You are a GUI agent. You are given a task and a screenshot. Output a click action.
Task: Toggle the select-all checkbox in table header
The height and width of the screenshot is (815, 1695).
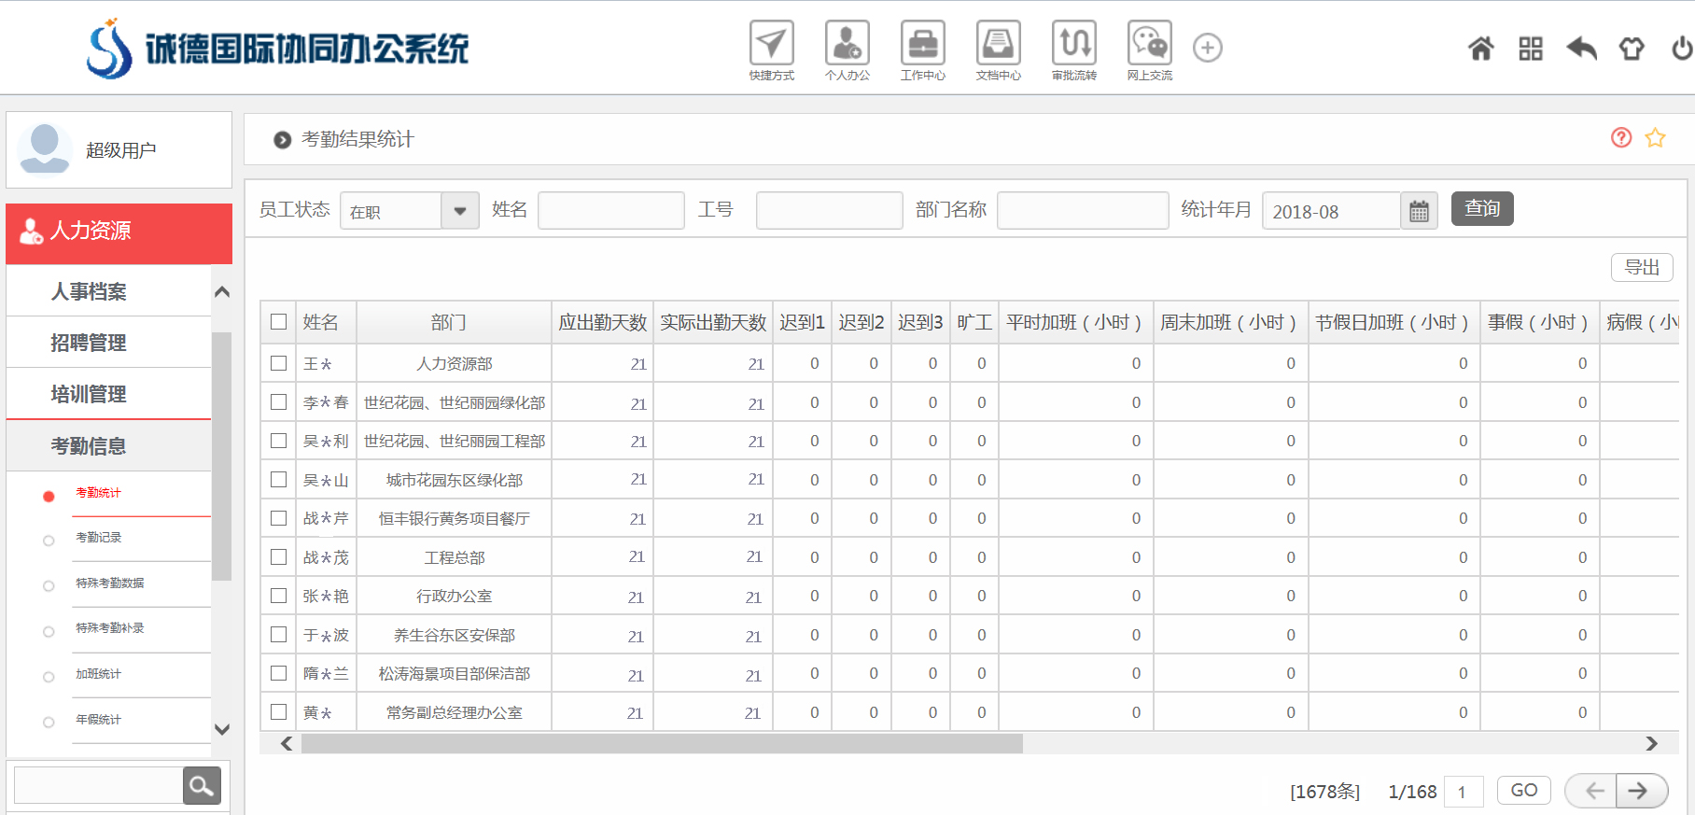278,322
